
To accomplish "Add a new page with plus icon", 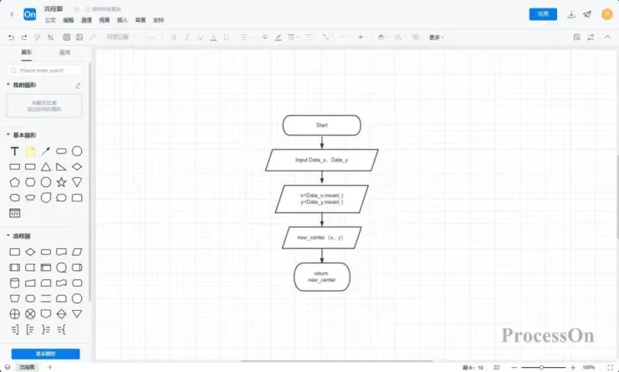I will [x=49, y=367].
